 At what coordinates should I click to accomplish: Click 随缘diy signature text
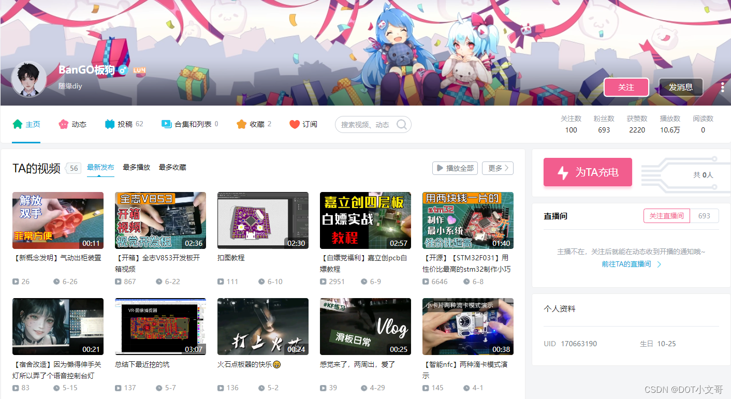(x=70, y=86)
